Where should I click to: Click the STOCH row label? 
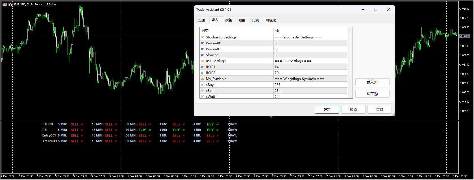tap(48, 124)
